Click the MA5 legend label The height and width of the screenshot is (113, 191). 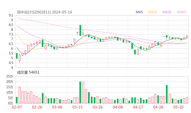pos(139,12)
